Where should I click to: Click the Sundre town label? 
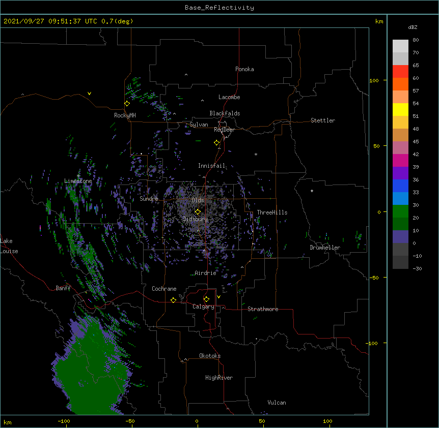click(149, 199)
